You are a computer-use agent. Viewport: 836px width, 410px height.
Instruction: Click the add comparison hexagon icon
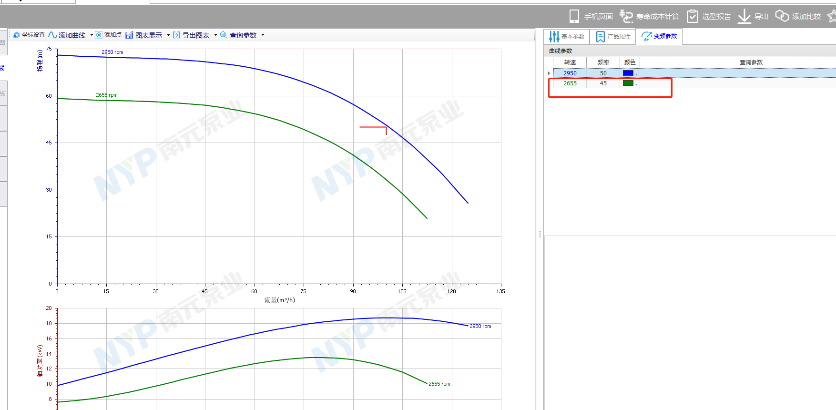point(782,16)
